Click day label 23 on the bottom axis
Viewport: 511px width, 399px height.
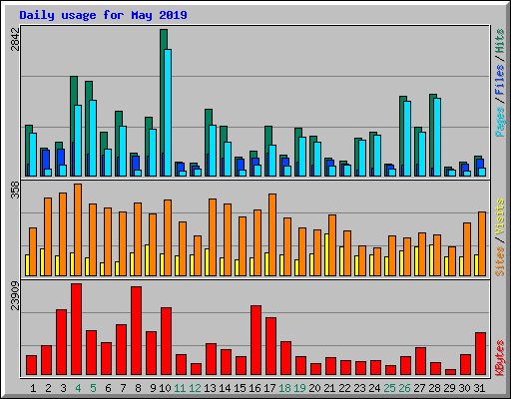359,388
